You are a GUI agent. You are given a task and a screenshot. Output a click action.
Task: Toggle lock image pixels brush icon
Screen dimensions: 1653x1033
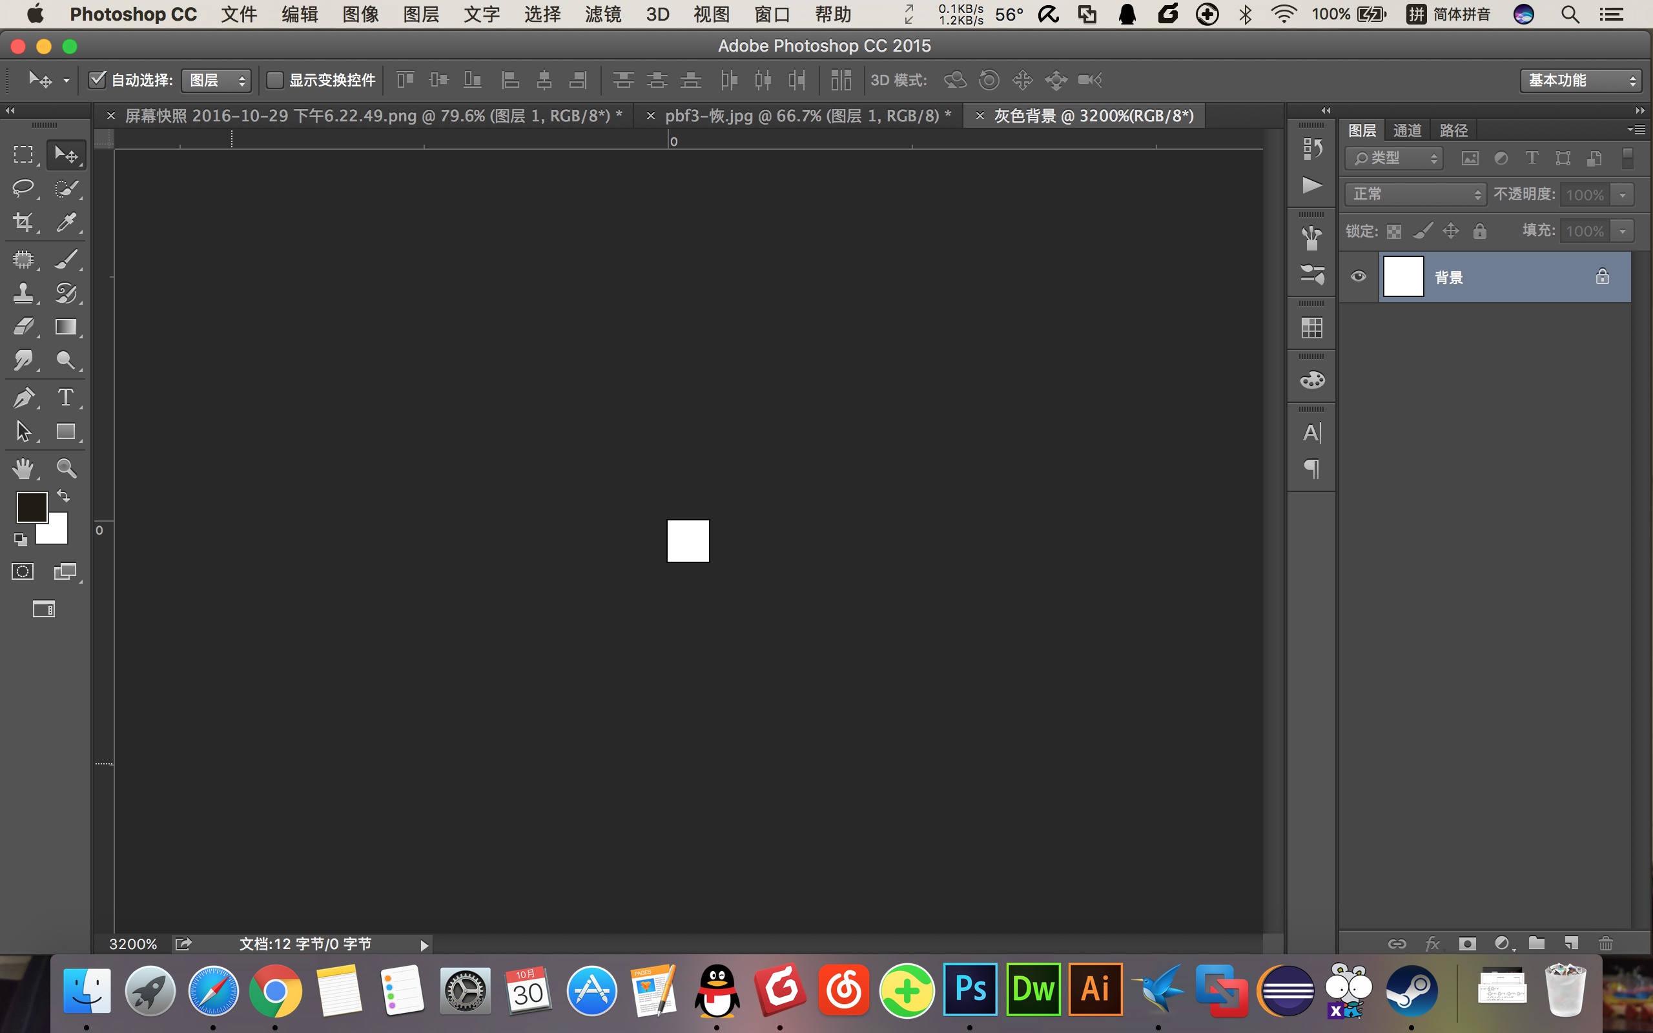tap(1422, 232)
